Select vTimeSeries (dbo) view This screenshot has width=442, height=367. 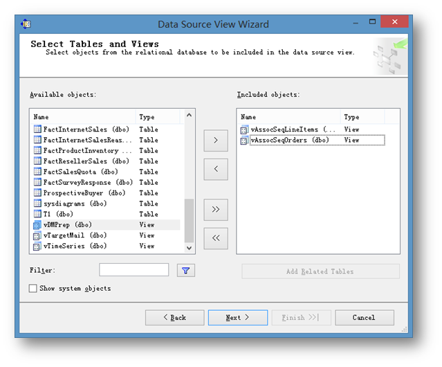coord(107,246)
